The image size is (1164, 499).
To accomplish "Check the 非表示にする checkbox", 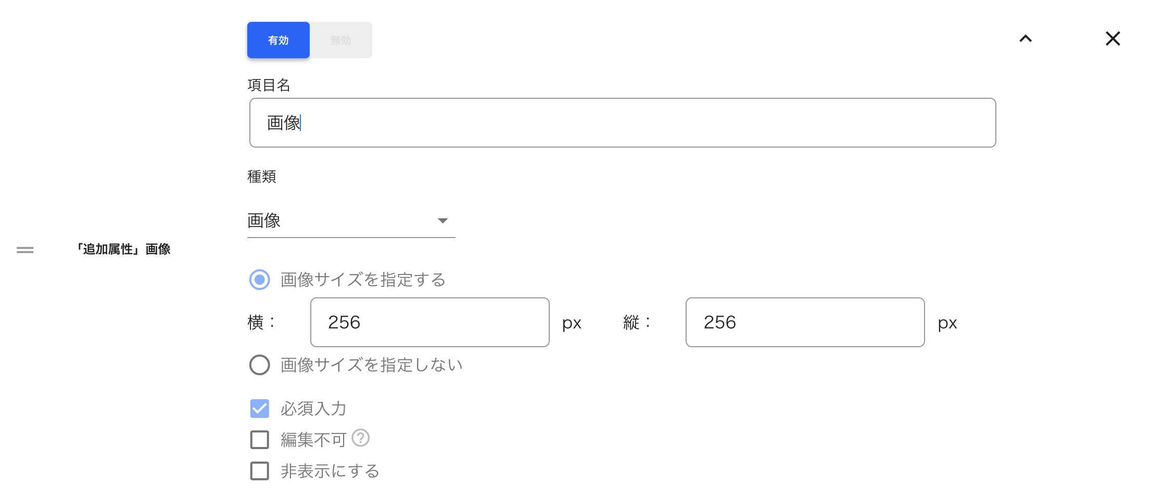I will tap(260, 471).
